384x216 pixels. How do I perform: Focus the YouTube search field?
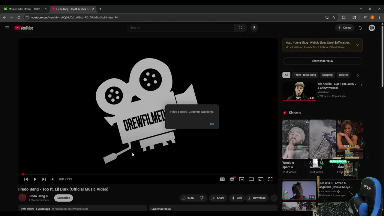181,28
